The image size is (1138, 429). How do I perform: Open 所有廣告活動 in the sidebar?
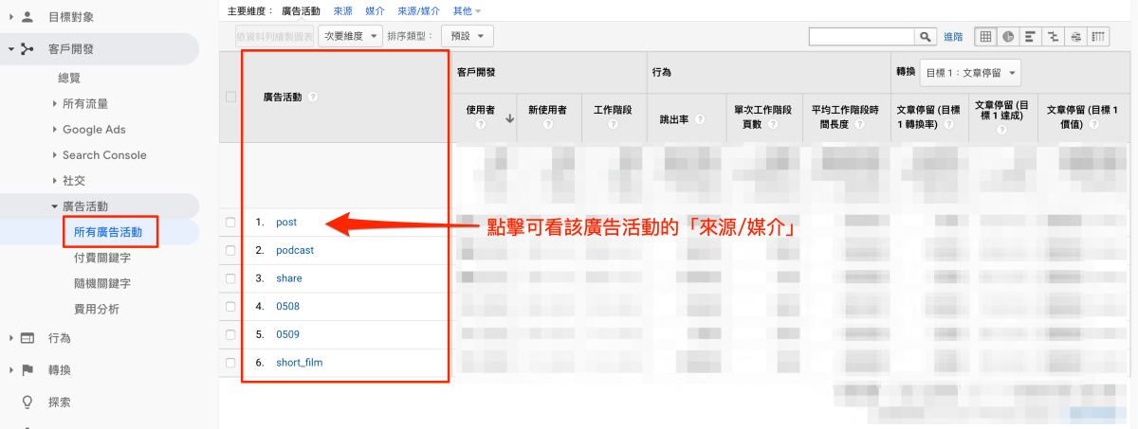pyautogui.click(x=109, y=231)
